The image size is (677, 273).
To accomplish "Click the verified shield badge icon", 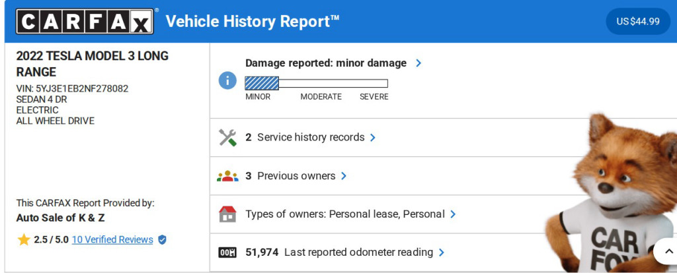I will tap(163, 240).
